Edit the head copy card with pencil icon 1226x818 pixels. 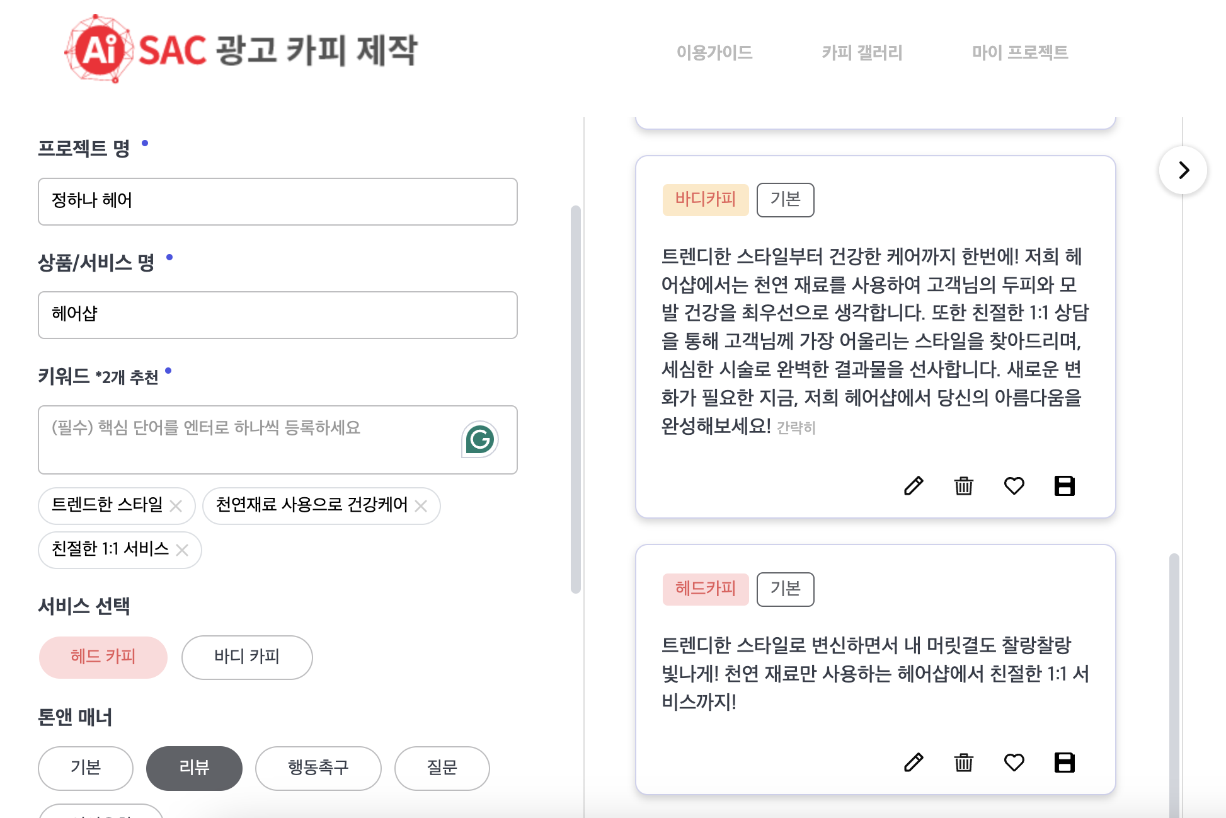coord(914,763)
